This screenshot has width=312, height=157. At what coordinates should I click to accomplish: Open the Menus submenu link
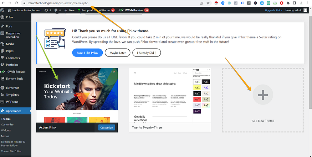point(5,136)
